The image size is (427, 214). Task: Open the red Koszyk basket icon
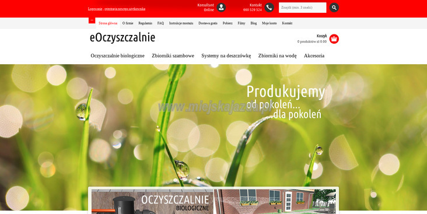coord(334,39)
